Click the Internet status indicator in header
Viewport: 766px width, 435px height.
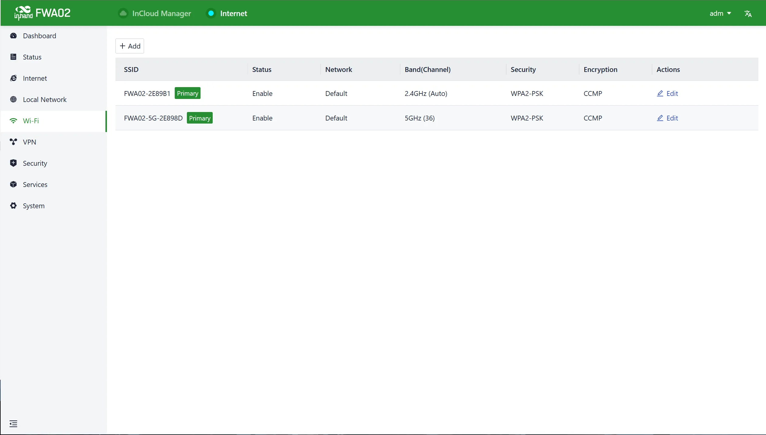(227, 13)
